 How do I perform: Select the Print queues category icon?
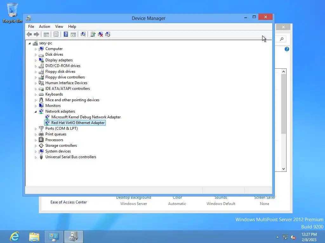click(41, 134)
